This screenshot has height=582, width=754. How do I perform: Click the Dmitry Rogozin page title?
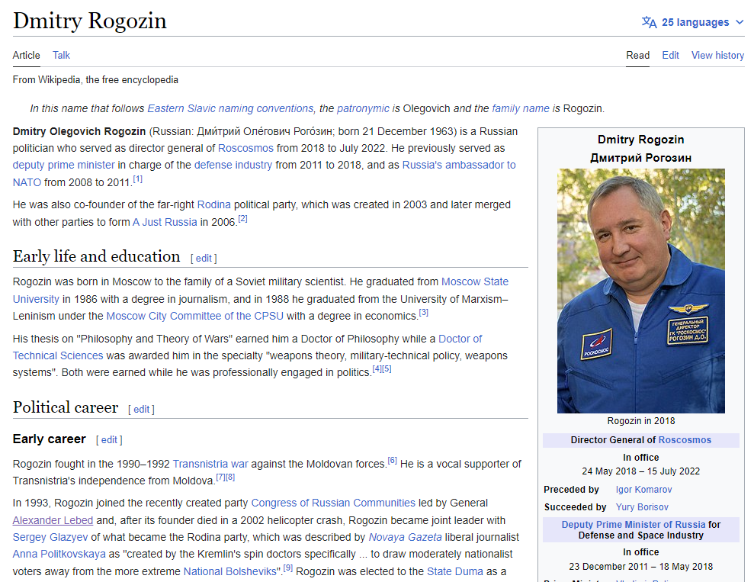[90, 21]
